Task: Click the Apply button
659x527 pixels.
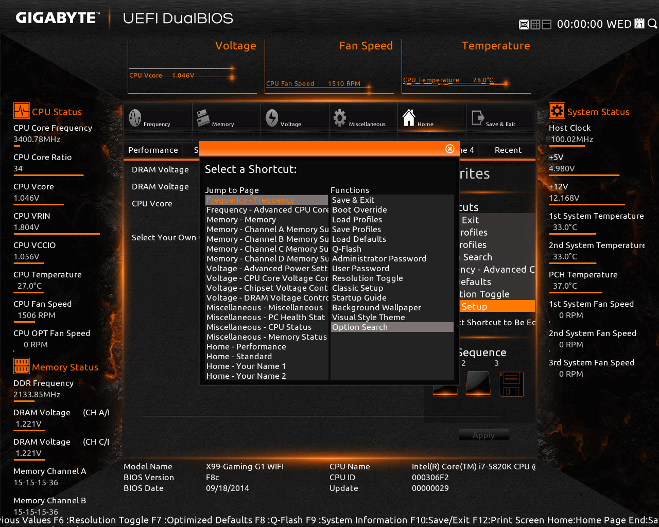Action: [x=483, y=435]
